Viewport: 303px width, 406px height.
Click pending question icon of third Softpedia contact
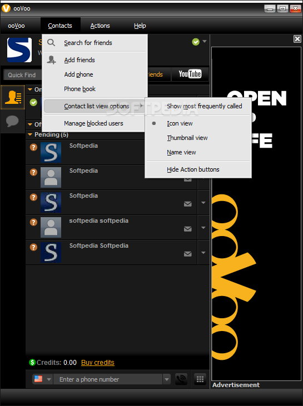[33, 197]
